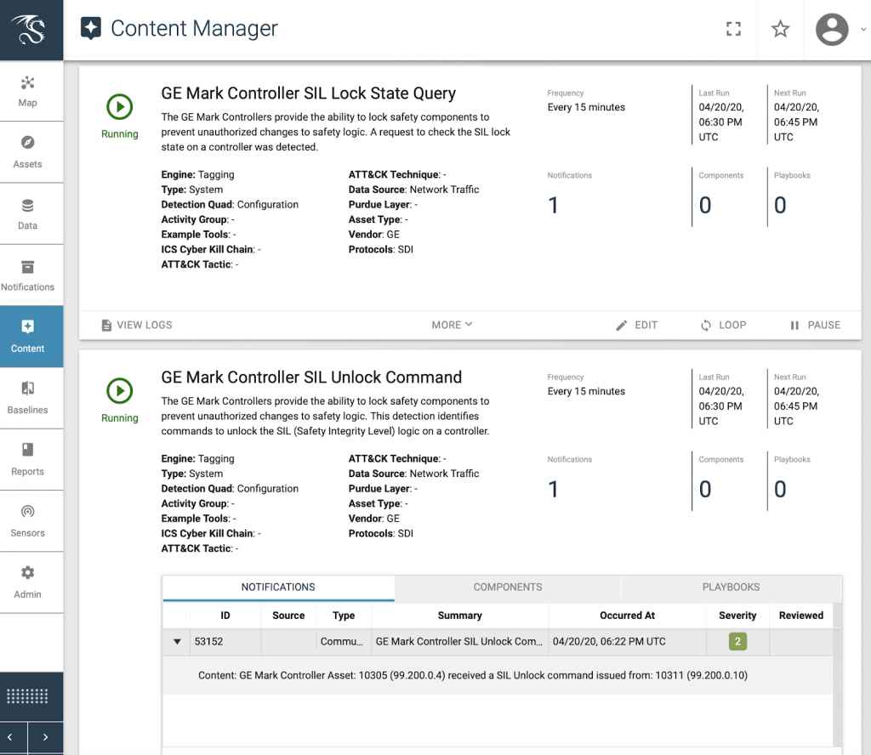This screenshot has height=755, width=871.
Task: Sort by the Source column header
Action: (x=288, y=616)
